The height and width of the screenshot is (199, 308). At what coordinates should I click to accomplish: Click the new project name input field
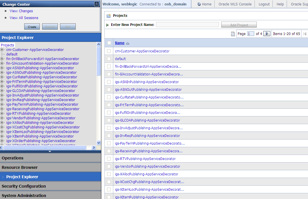(x=187, y=24)
